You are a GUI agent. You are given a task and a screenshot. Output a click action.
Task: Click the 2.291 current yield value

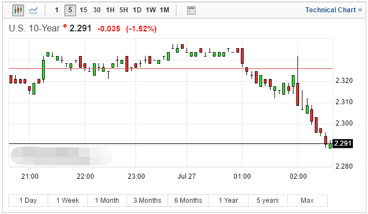click(x=80, y=29)
